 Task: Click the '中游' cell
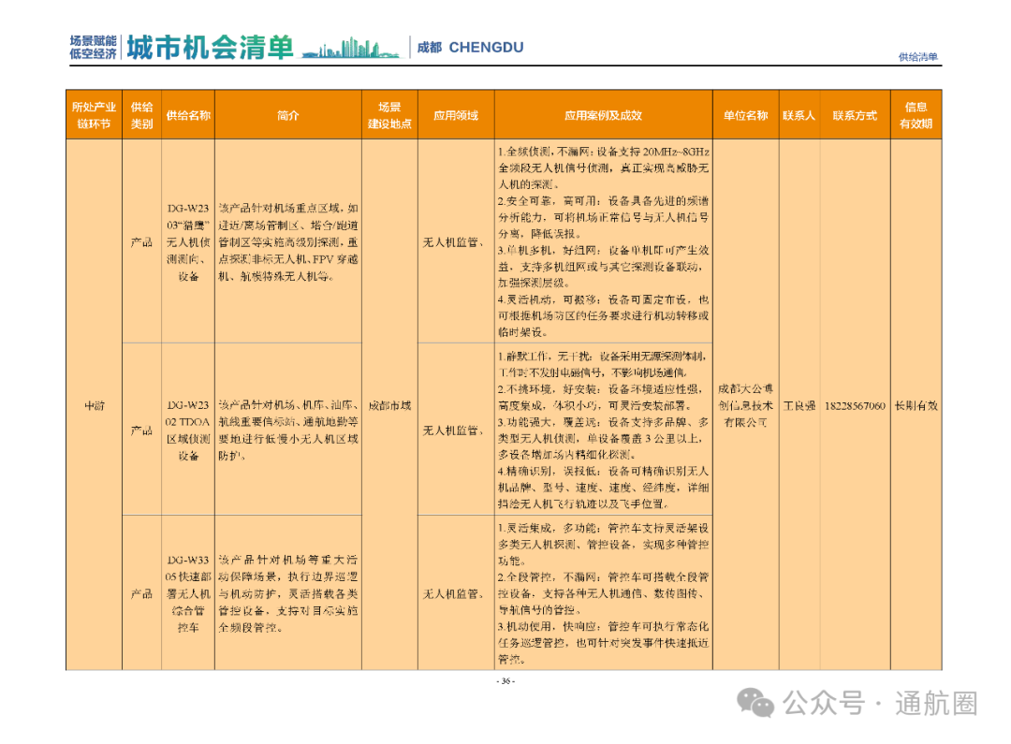tap(95, 405)
